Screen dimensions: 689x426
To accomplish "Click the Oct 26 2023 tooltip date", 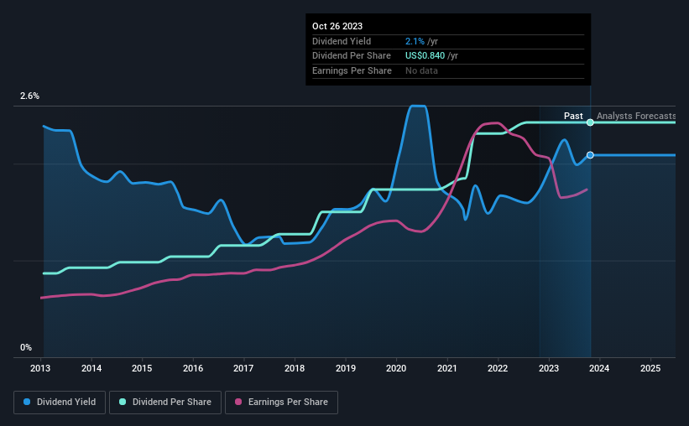I will pyautogui.click(x=337, y=26).
